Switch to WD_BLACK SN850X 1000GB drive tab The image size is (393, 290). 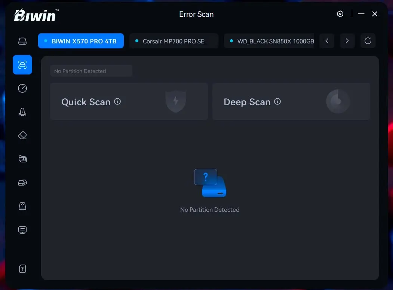click(271, 41)
